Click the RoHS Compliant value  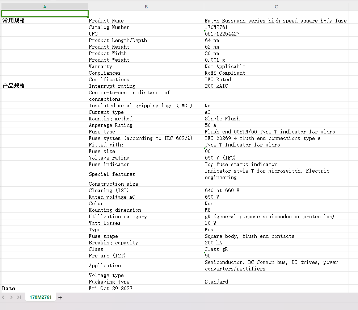(x=276, y=73)
